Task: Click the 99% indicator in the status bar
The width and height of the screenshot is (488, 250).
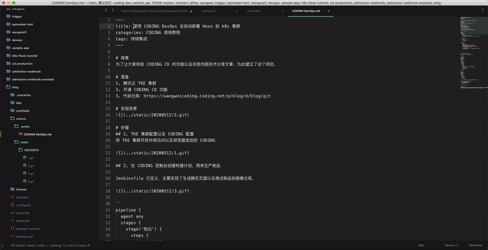Action: 421,245
